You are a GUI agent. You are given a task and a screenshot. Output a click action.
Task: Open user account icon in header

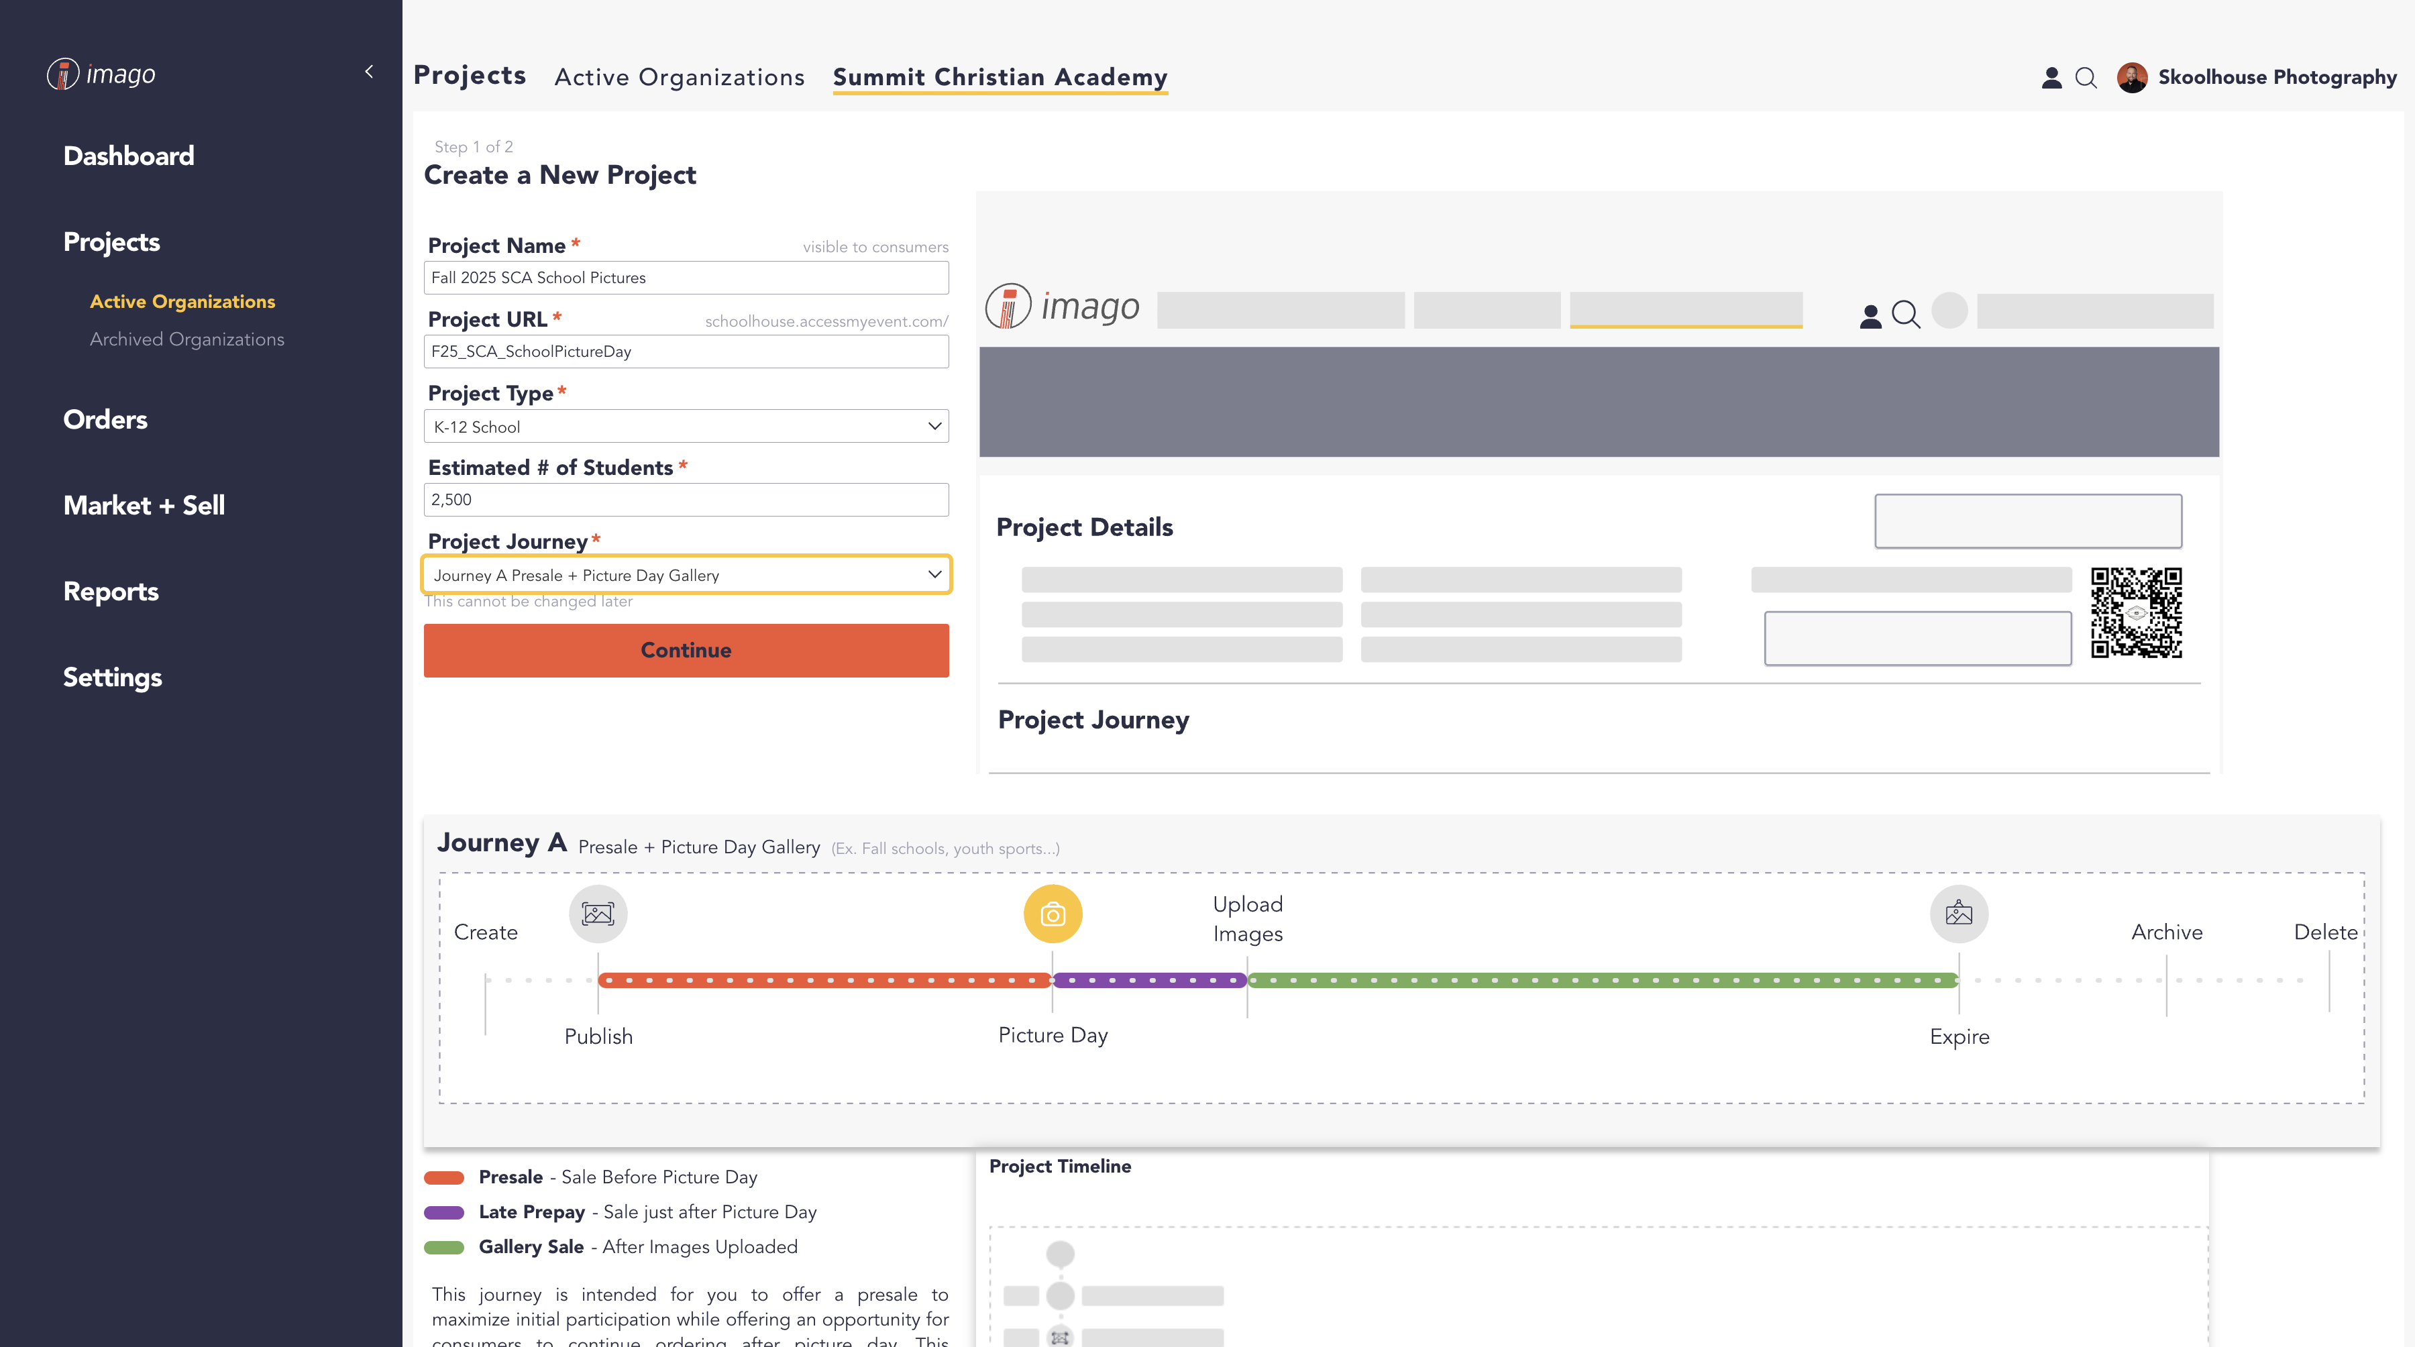point(2051,78)
